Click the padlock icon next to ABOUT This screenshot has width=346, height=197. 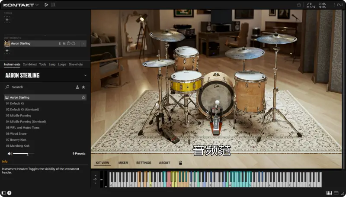tap(181, 163)
